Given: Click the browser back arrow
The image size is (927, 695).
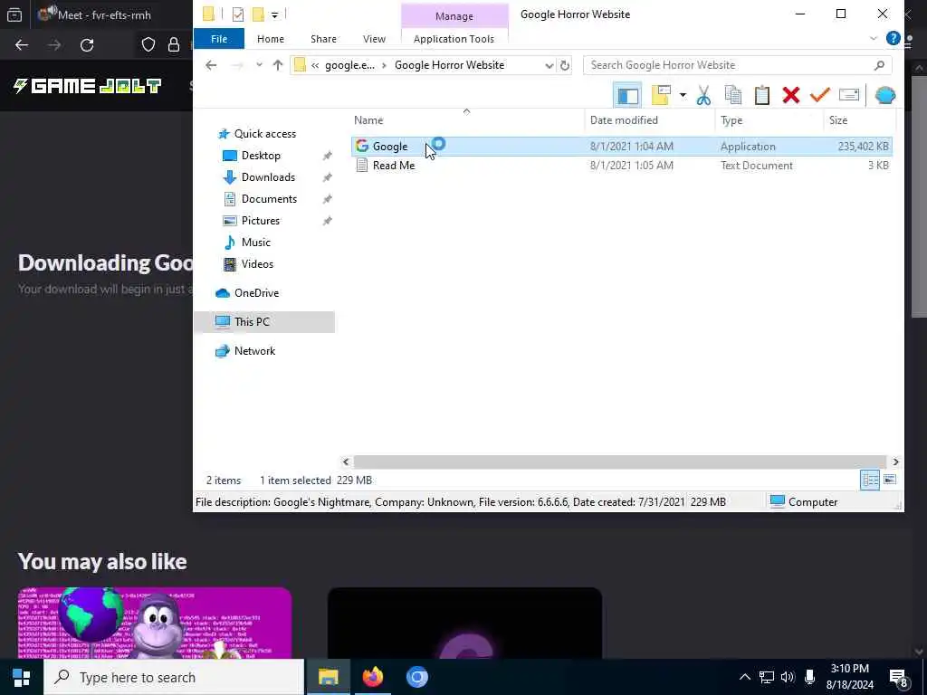Looking at the screenshot, I should coord(22,45).
